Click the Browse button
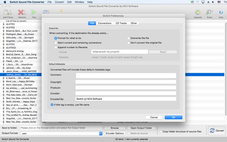 (115, 128)
